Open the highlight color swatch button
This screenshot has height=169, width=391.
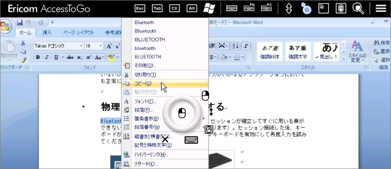111,57
